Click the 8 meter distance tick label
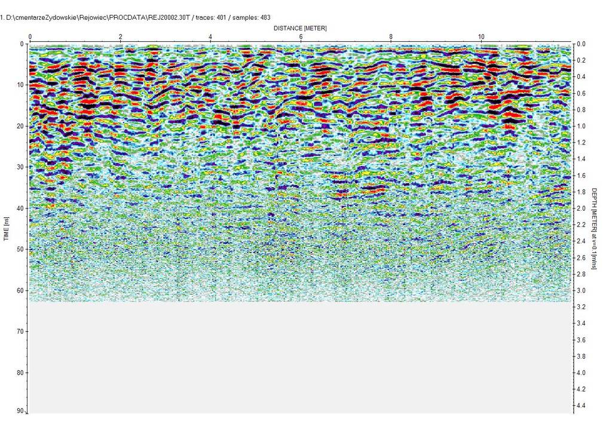612x425 pixels. [x=391, y=36]
